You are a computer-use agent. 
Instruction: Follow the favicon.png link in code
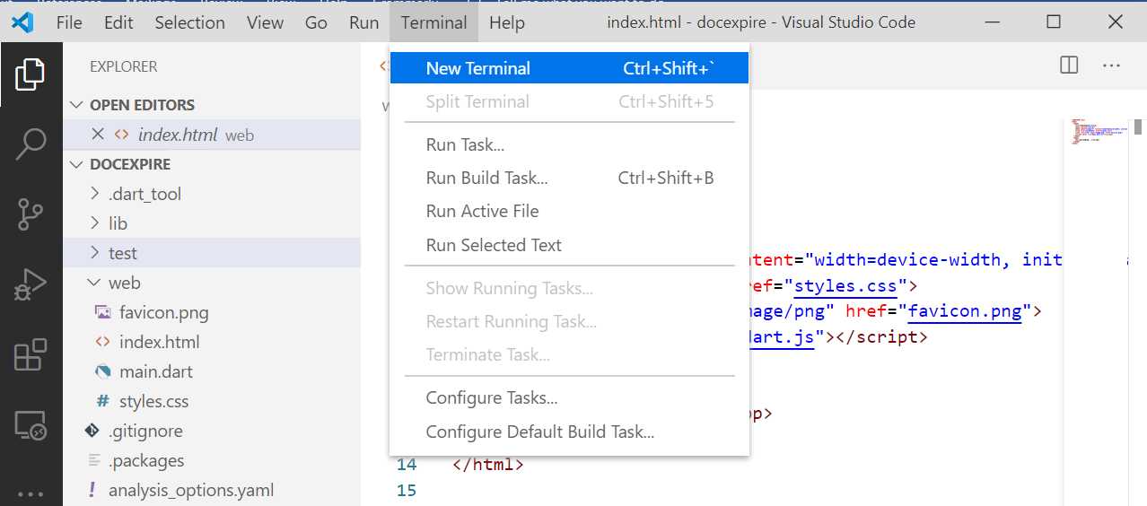click(x=965, y=311)
